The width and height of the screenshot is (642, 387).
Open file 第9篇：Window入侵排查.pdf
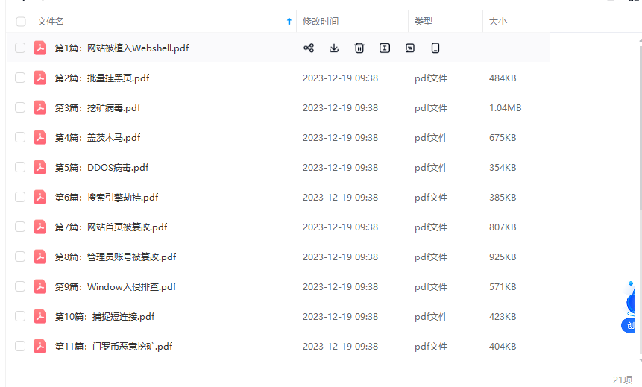[116, 286]
